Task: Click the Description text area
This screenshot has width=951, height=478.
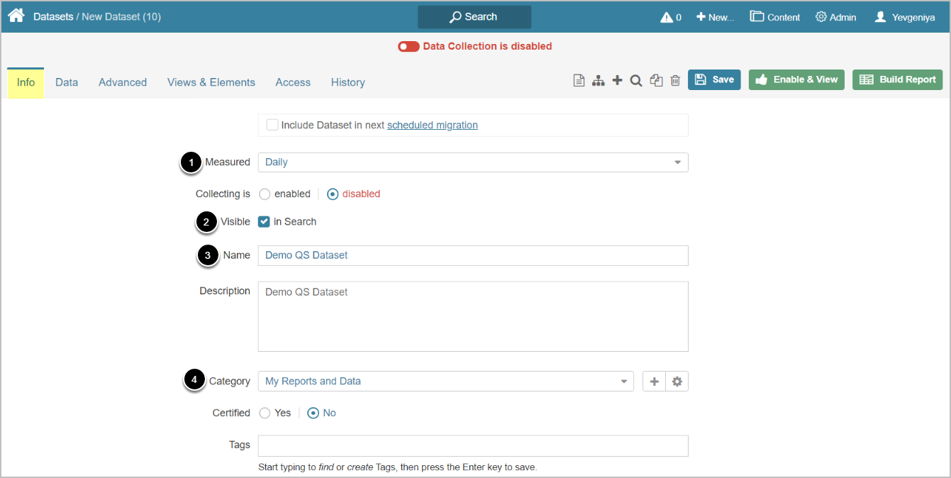Action: [473, 316]
